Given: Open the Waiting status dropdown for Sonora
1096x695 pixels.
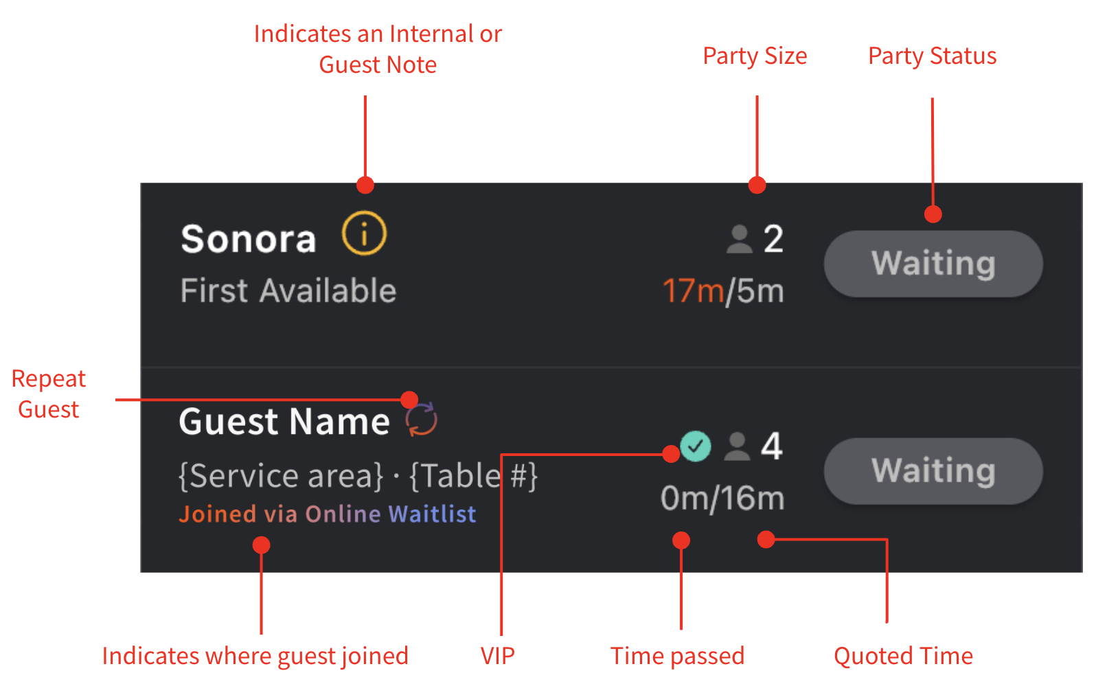Looking at the screenshot, I should (932, 264).
